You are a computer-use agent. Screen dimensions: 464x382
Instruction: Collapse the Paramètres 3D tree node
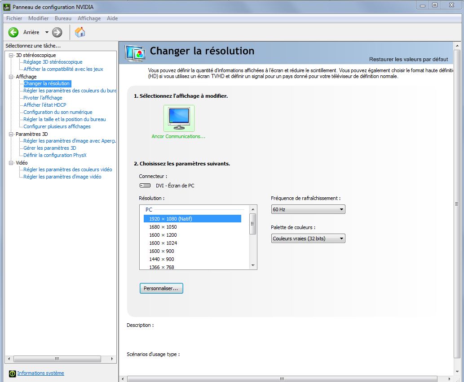[x=11, y=134]
